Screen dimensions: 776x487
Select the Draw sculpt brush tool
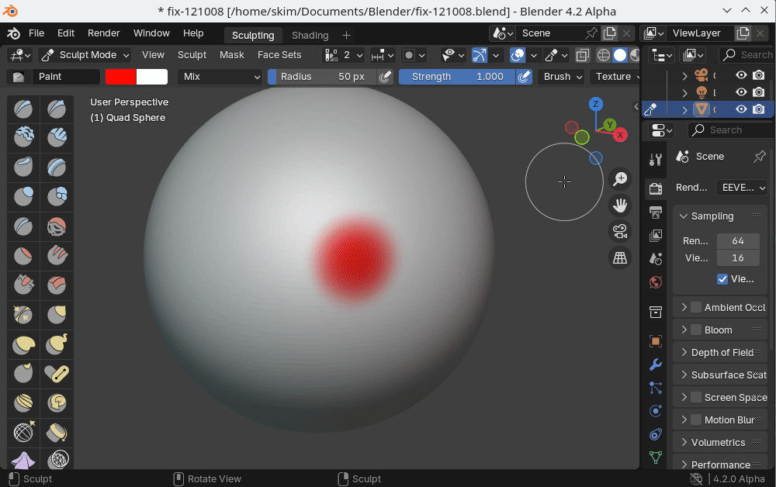pos(23,109)
